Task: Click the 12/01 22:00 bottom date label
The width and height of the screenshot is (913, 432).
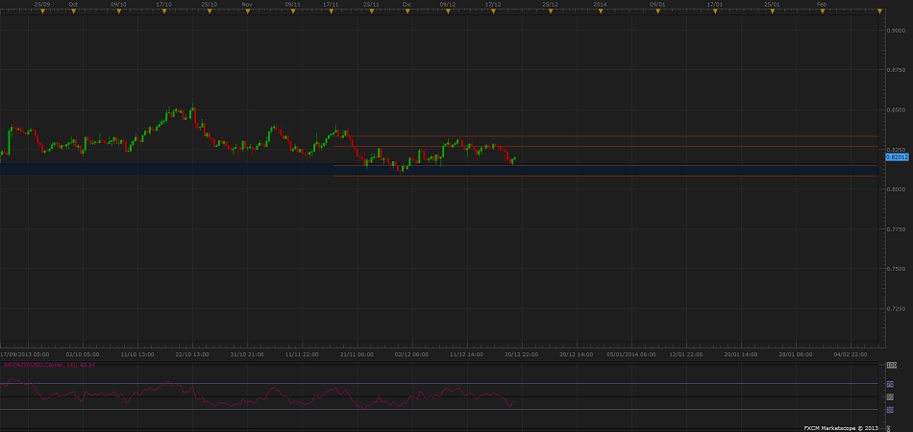Action: pyautogui.click(x=686, y=353)
